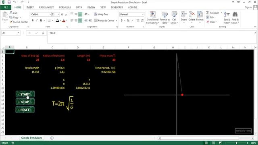Toggle Center horizontal alignment
This screenshot has height=145, width=258.
click(x=76, y=21)
